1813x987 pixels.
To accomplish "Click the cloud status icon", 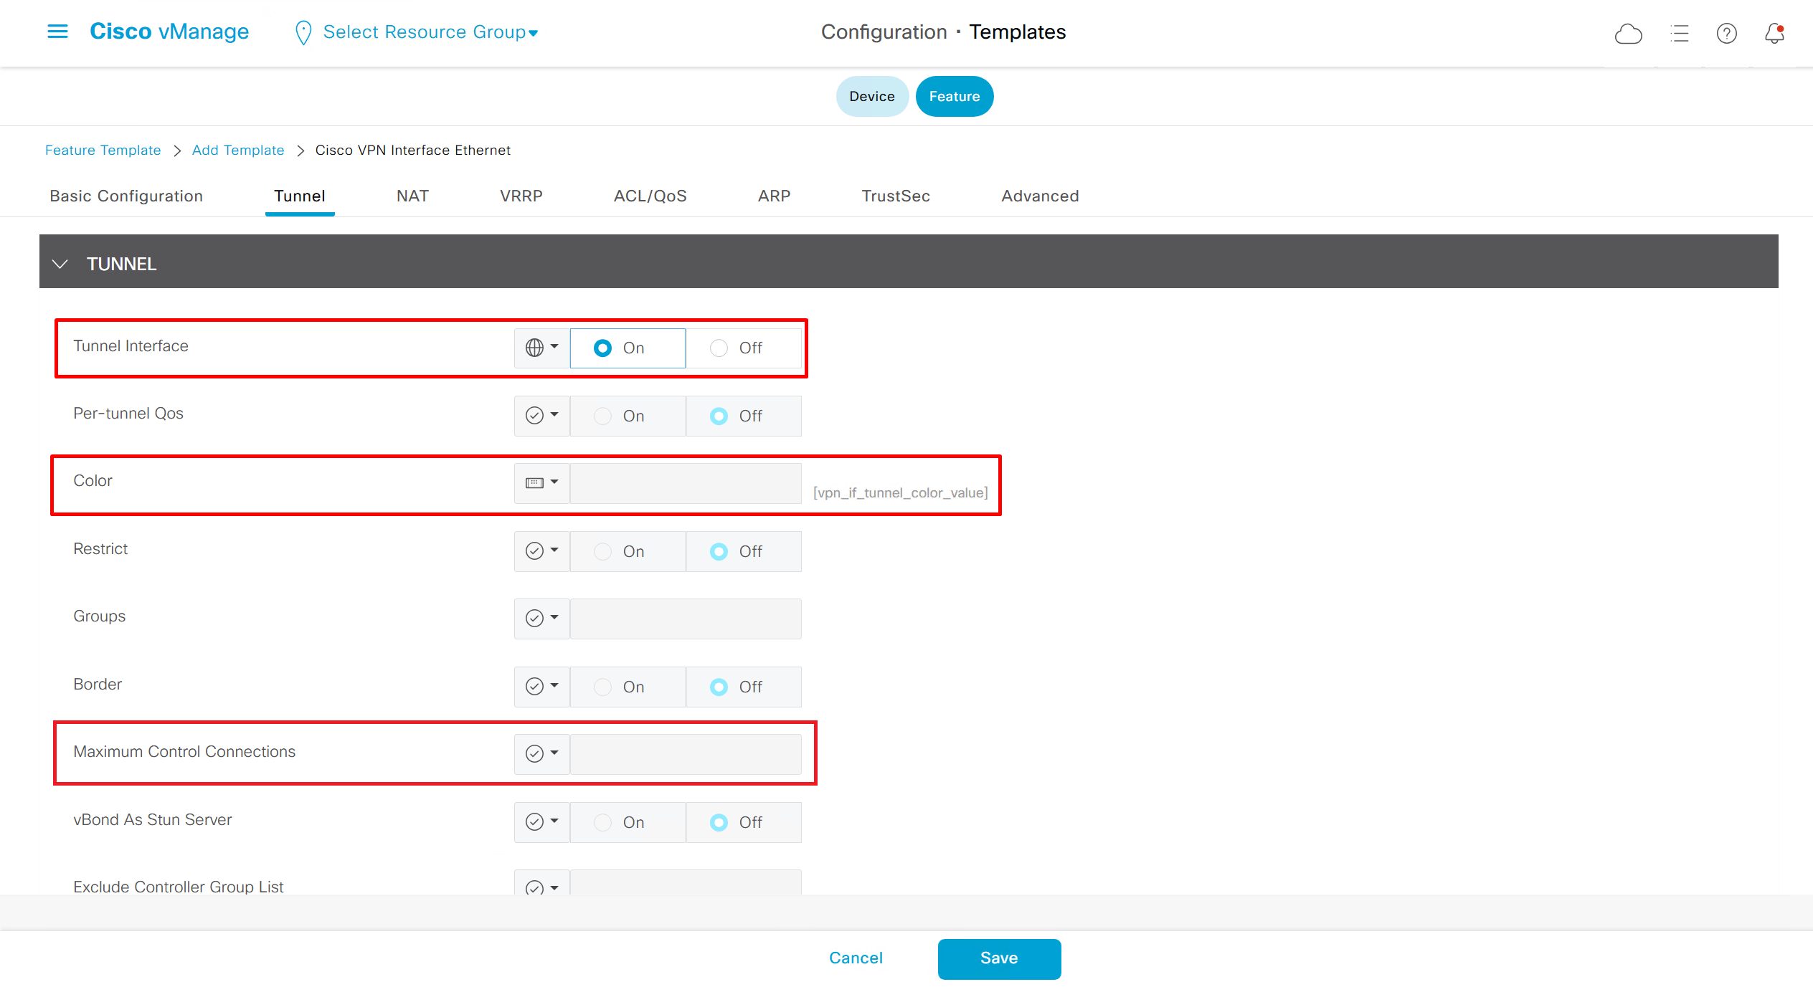I will coord(1628,34).
